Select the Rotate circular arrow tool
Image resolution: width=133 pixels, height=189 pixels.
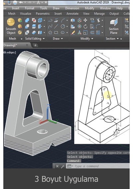coord(85,26)
